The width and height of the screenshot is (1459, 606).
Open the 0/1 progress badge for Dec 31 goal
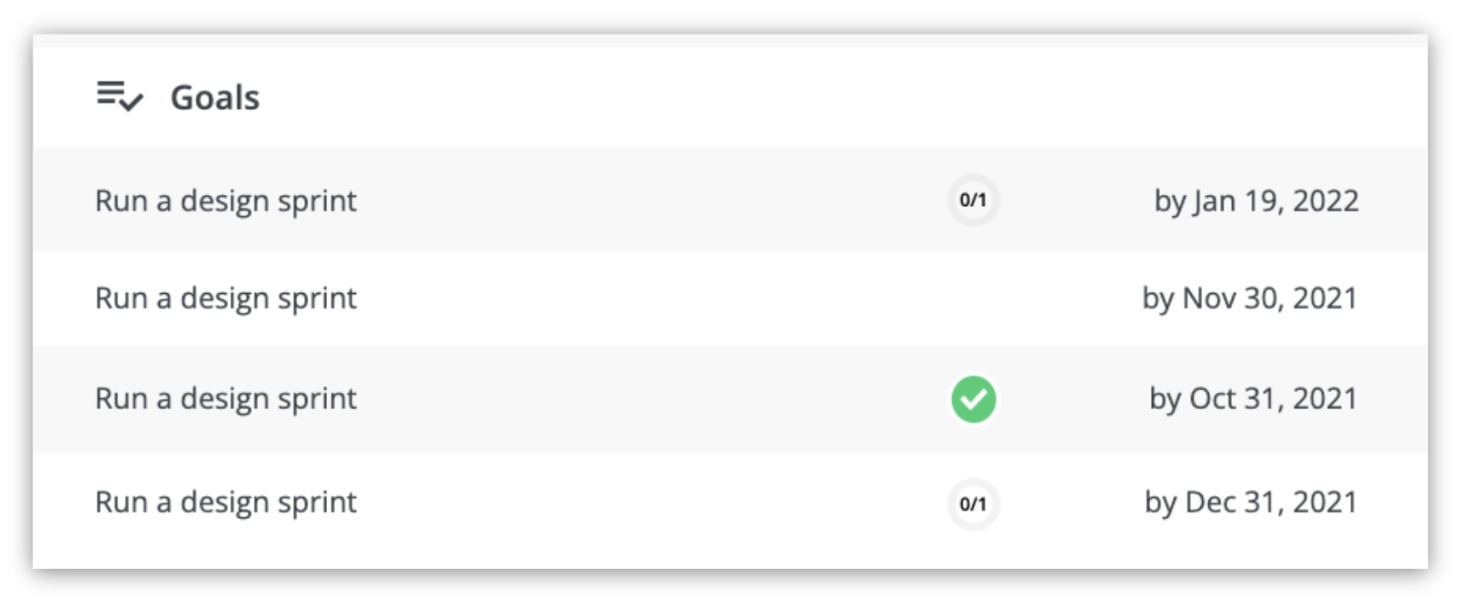973,503
